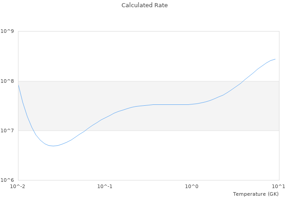Screen dimensions: 288x216
Task: Click the lowest point of the blue curve
Action: (x=54, y=146)
